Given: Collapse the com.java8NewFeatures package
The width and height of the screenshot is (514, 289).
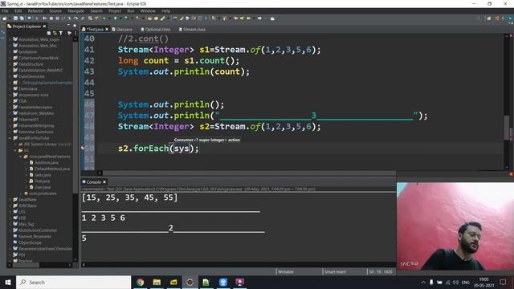Looking at the screenshot, I should click(21, 157).
